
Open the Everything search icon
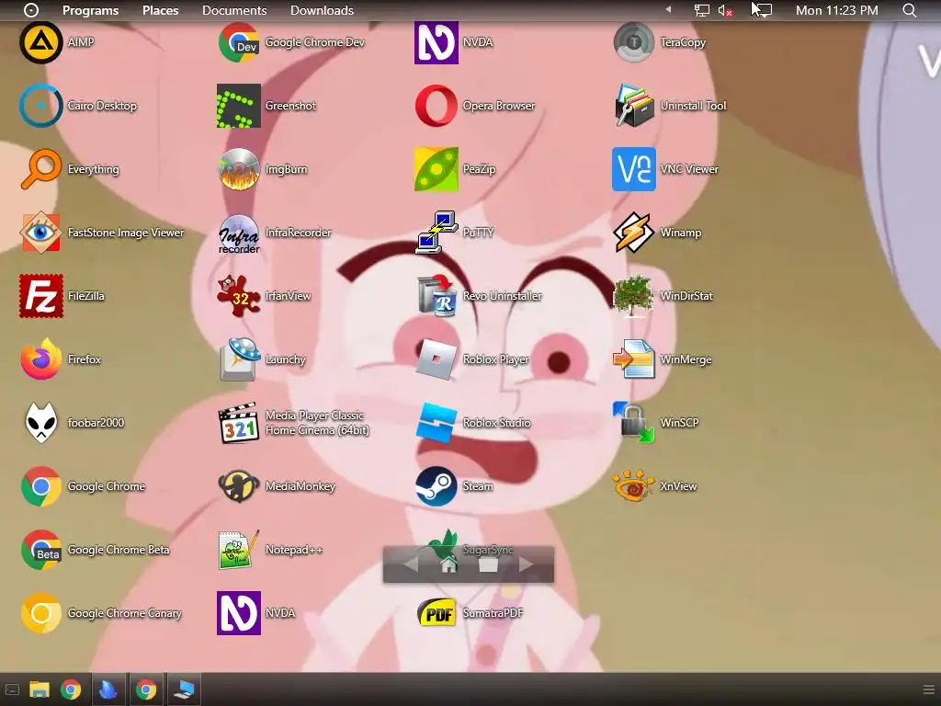tap(40, 169)
